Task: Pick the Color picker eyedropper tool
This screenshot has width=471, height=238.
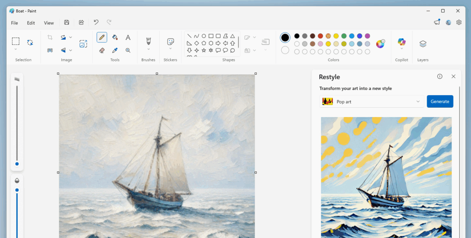Action: (x=115, y=50)
